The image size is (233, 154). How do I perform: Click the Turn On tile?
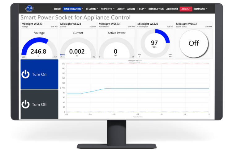(x=39, y=74)
